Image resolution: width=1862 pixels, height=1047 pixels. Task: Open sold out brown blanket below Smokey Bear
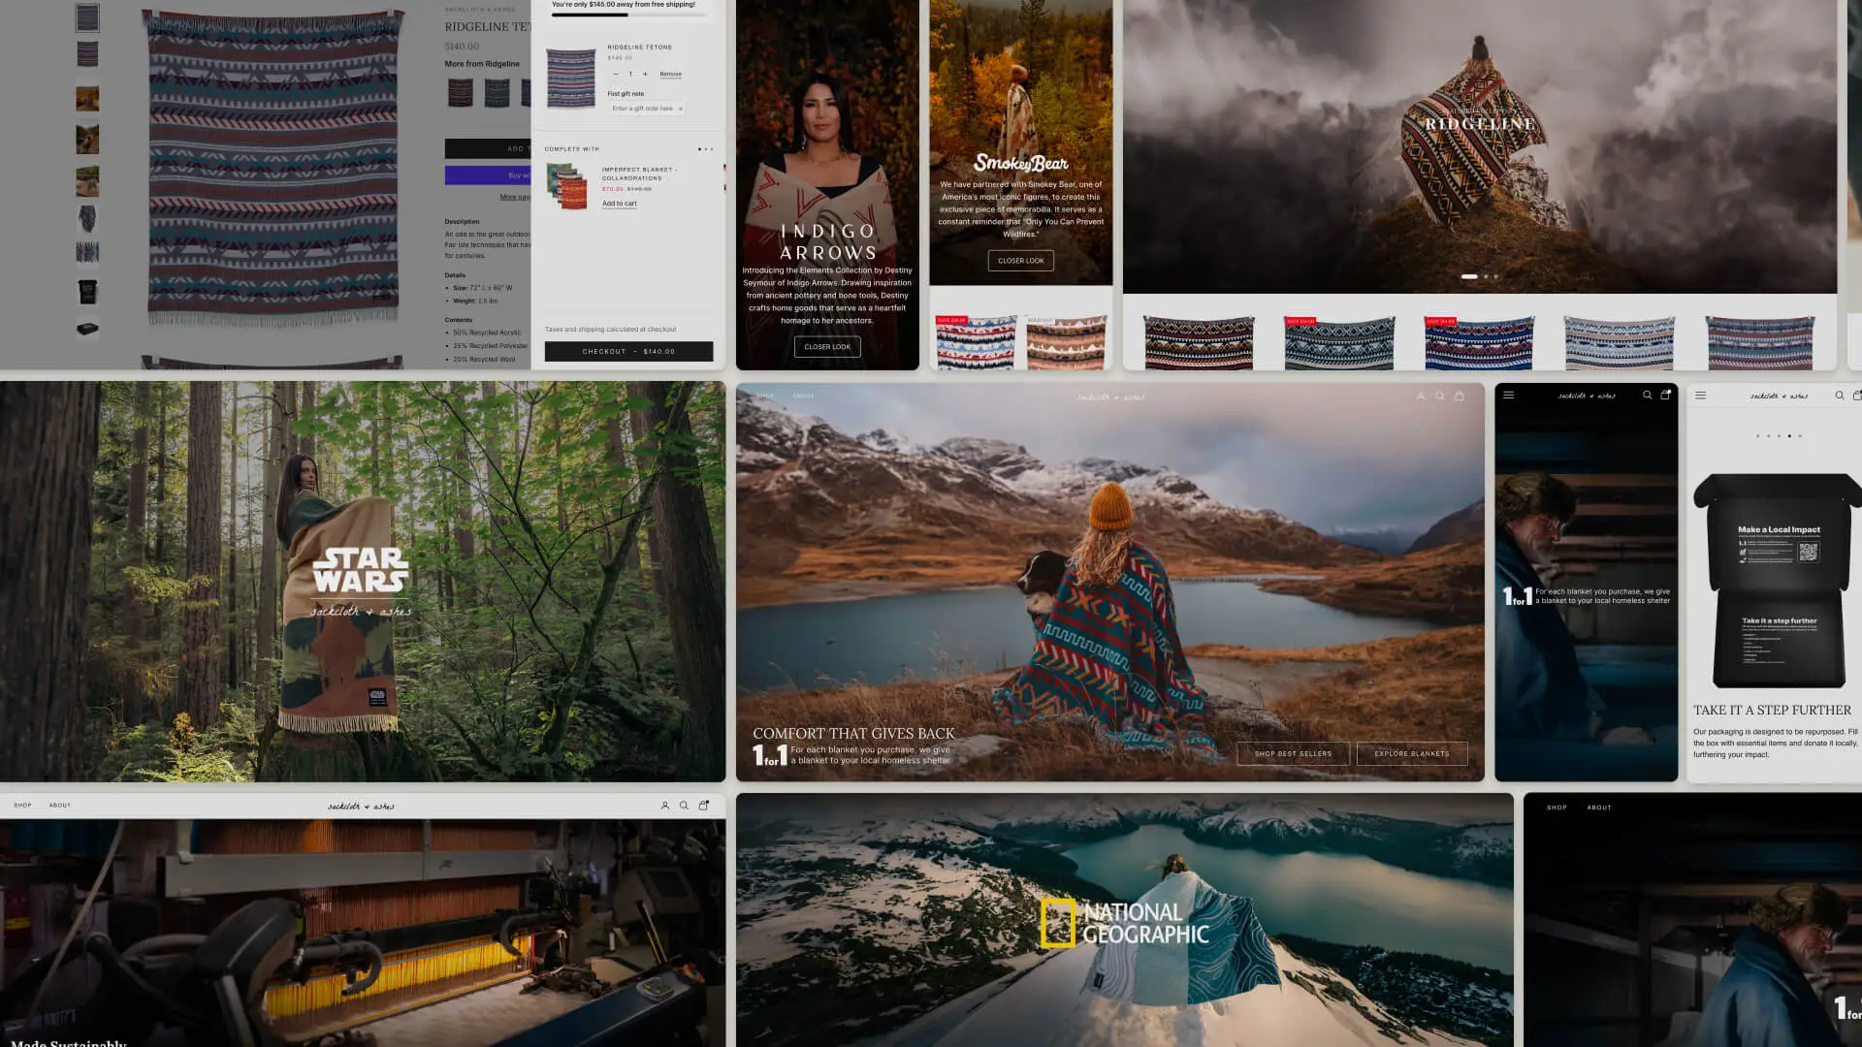(x=1066, y=342)
